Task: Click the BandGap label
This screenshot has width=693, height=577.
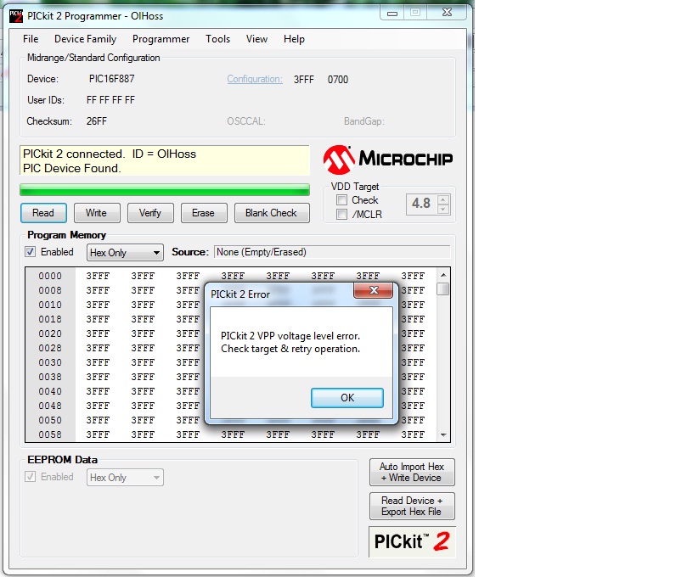Action: pos(364,121)
